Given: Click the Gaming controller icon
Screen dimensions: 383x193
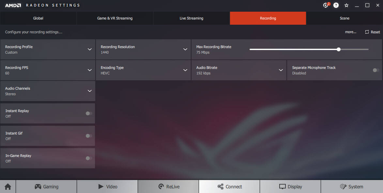Looking at the screenshot, I should [x=38, y=187].
